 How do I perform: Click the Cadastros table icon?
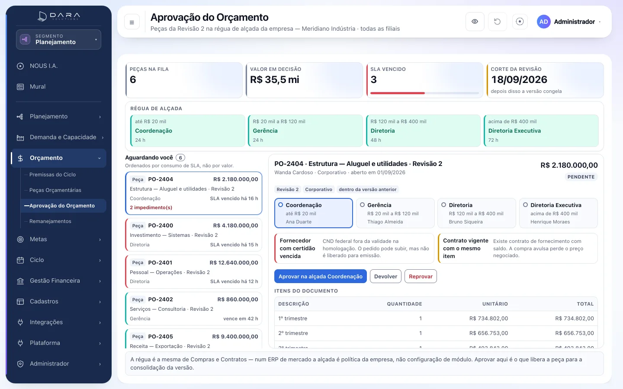coord(20,302)
